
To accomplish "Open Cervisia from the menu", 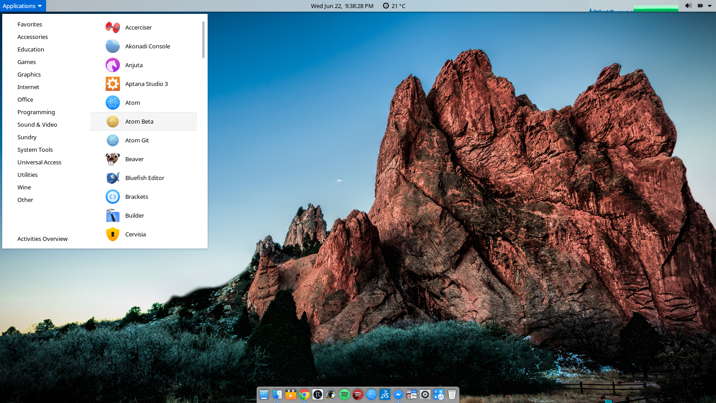I will [x=144, y=234].
